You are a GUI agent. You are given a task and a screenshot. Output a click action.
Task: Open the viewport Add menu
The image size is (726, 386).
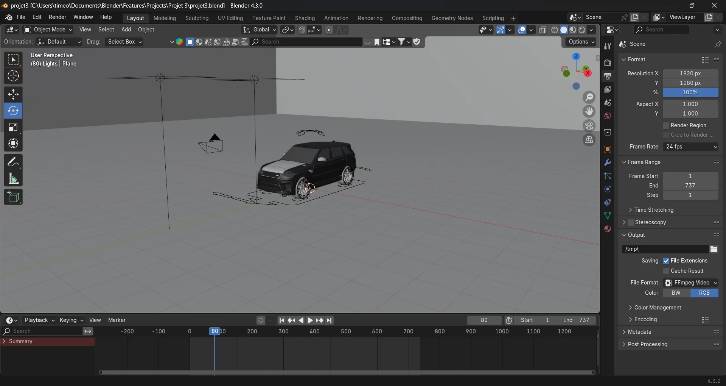coord(126,30)
